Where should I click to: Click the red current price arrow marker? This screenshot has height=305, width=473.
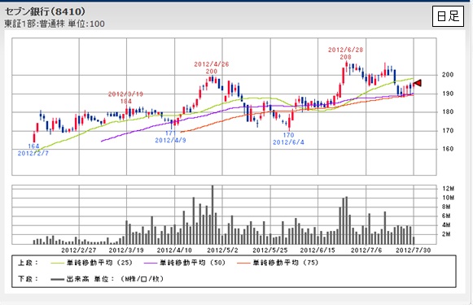(x=417, y=83)
